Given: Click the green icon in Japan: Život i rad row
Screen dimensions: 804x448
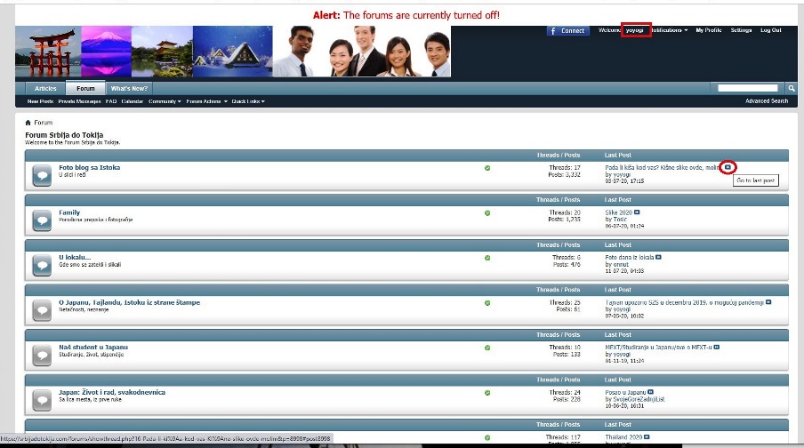Looking at the screenshot, I should [x=487, y=393].
